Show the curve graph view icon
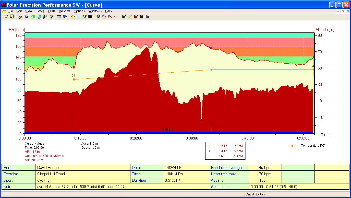Screen dimensions: 351x198 [73, 17]
